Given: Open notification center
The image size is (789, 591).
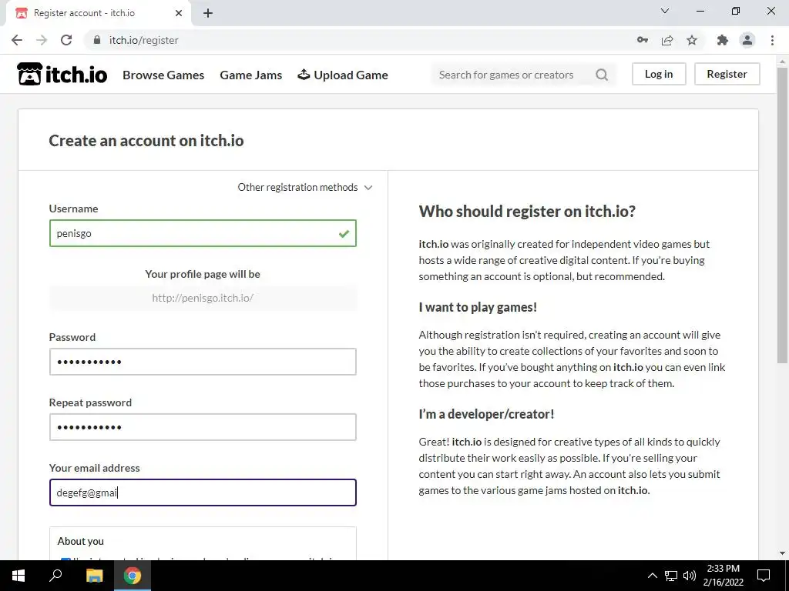Looking at the screenshot, I should tap(764, 576).
